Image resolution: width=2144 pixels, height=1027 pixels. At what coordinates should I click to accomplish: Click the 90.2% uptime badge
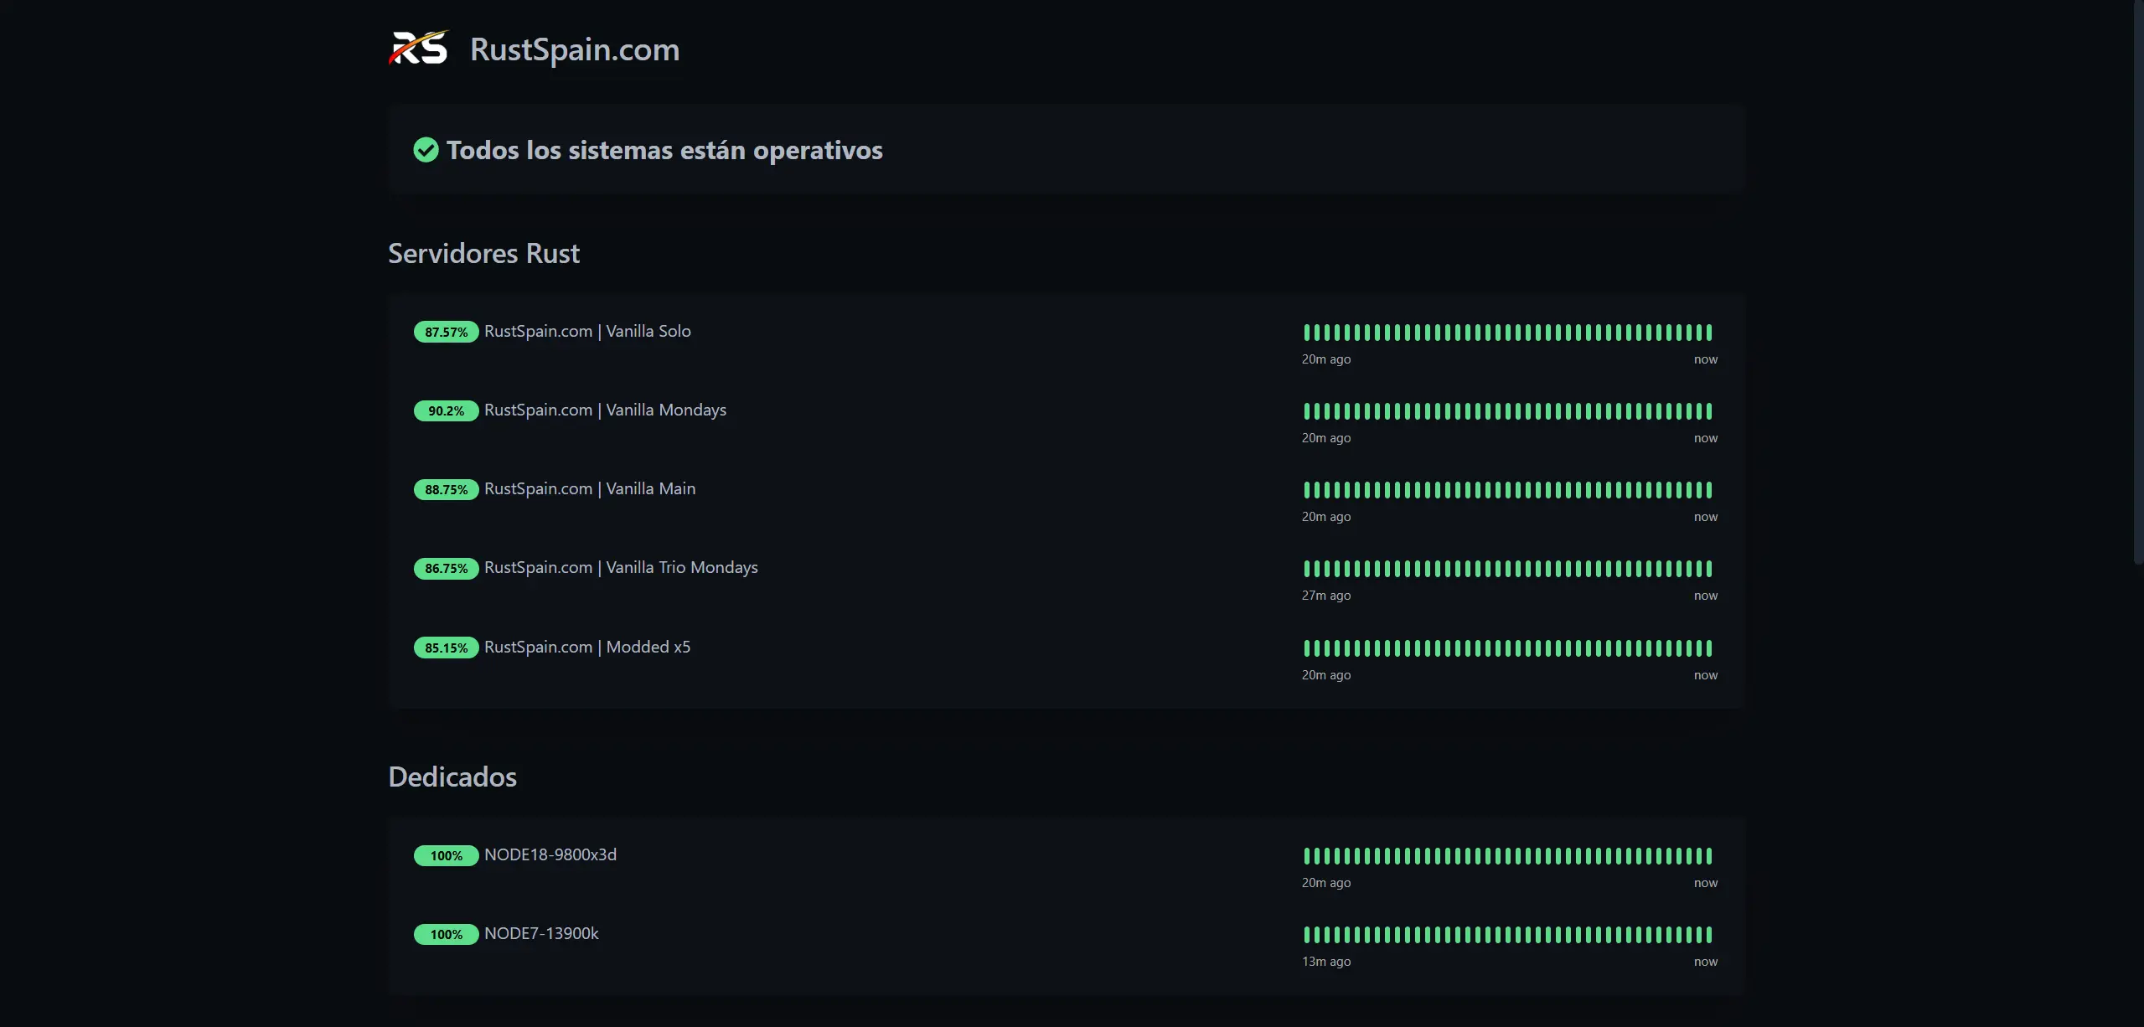tap(446, 410)
